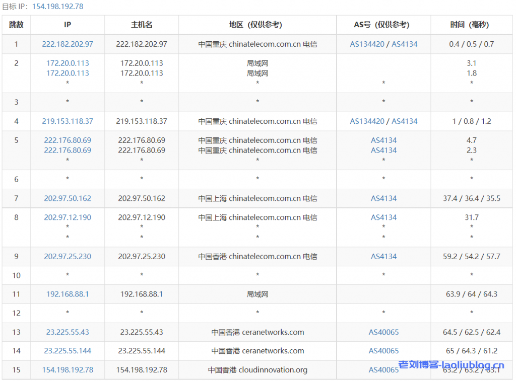Open IP link 23.225.55.43
Image resolution: width=516 pixels, height=382 pixels.
pos(68,332)
